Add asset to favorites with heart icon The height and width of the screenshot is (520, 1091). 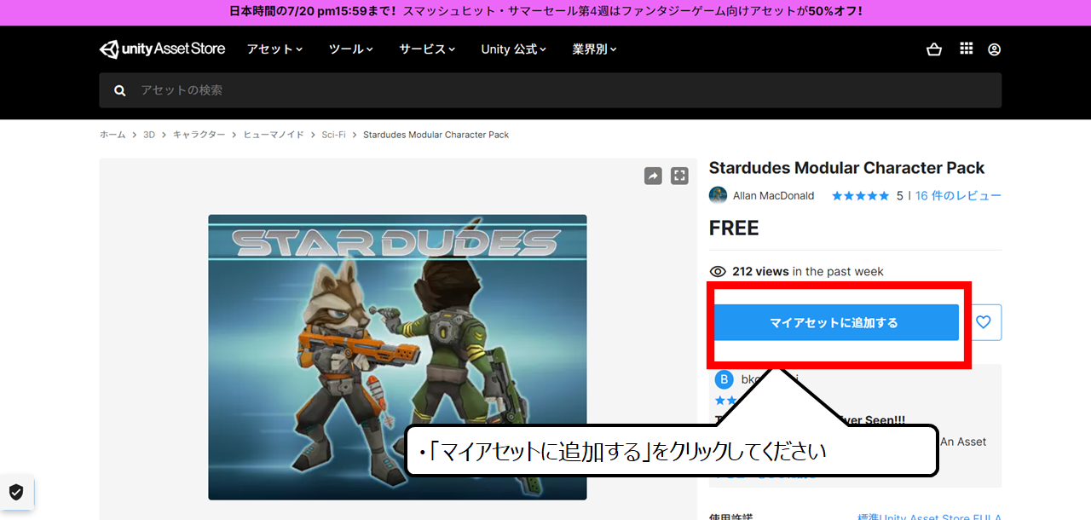(984, 322)
